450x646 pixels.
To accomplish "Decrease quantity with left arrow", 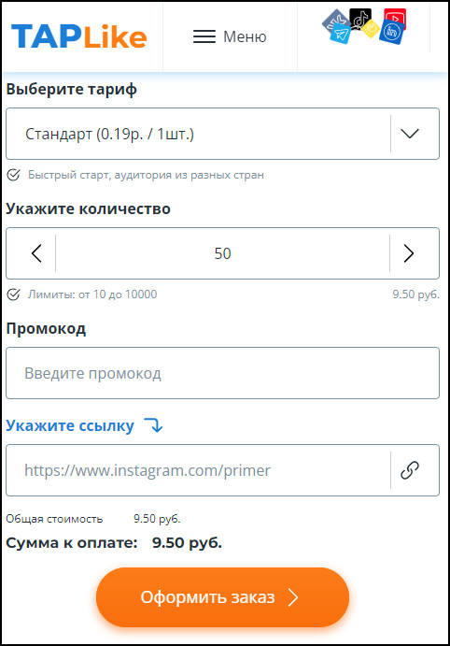I will [36, 253].
